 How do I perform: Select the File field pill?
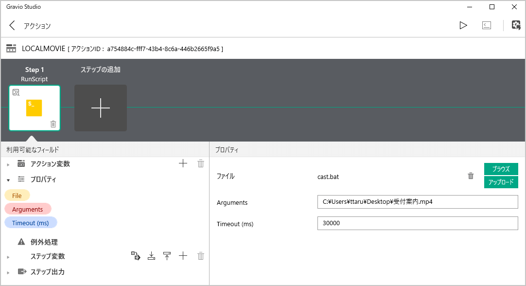point(17,196)
